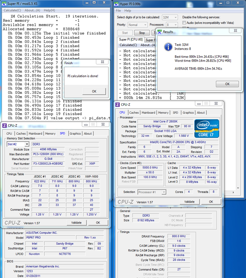This screenshot has width=246, height=278.
Task: Open the digits of pi 32M dropdown
Action: 170,17
